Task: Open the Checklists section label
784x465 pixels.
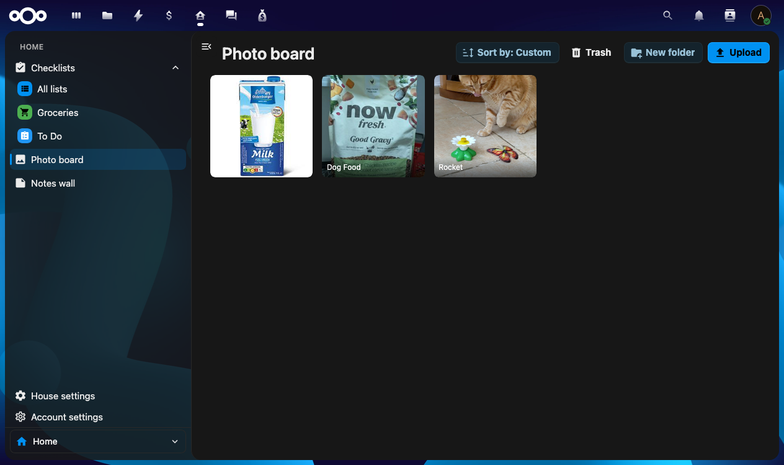Action: (53, 68)
